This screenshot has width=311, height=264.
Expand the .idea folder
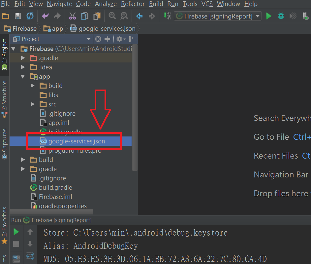[x=23, y=67]
